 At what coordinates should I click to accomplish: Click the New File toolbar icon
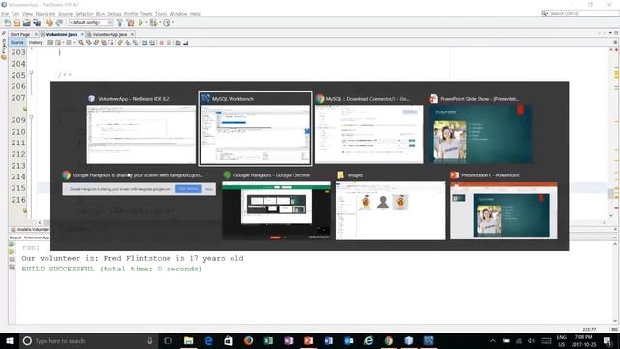click(x=7, y=23)
